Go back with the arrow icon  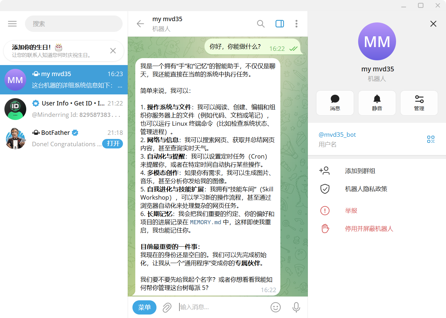pyautogui.click(x=140, y=24)
